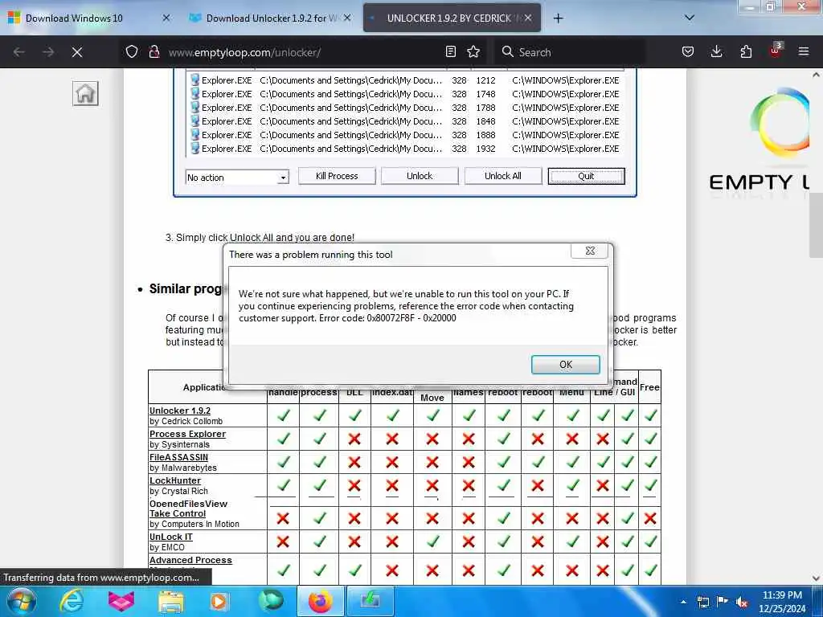Image resolution: width=823 pixels, height=617 pixels.
Task: Go back with the browser back arrow
Action: (19, 52)
